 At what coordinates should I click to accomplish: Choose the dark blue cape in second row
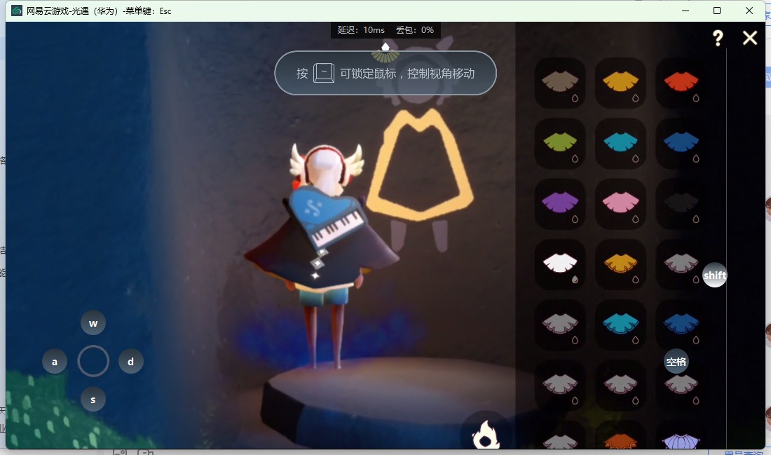tap(681, 142)
